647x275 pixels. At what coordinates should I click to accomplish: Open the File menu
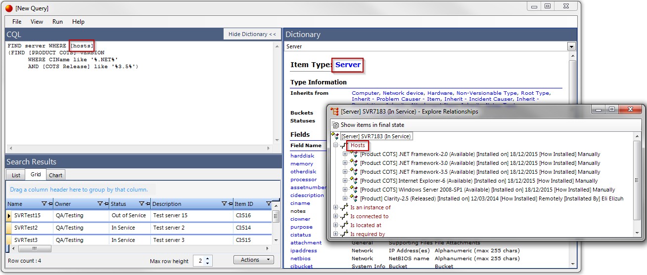17,22
